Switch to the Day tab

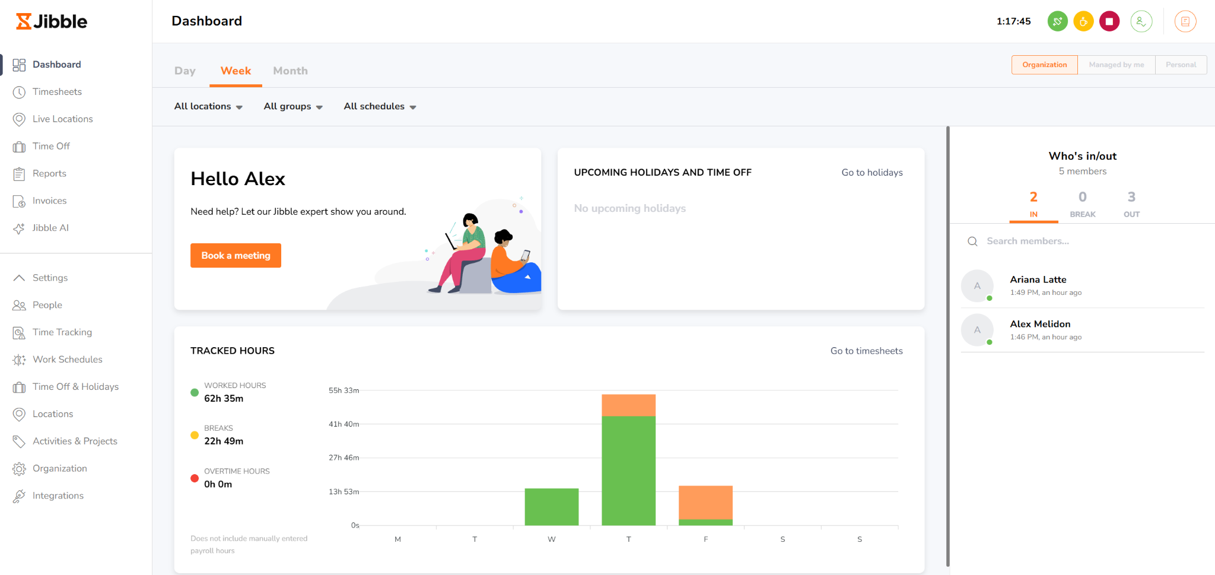tap(185, 71)
